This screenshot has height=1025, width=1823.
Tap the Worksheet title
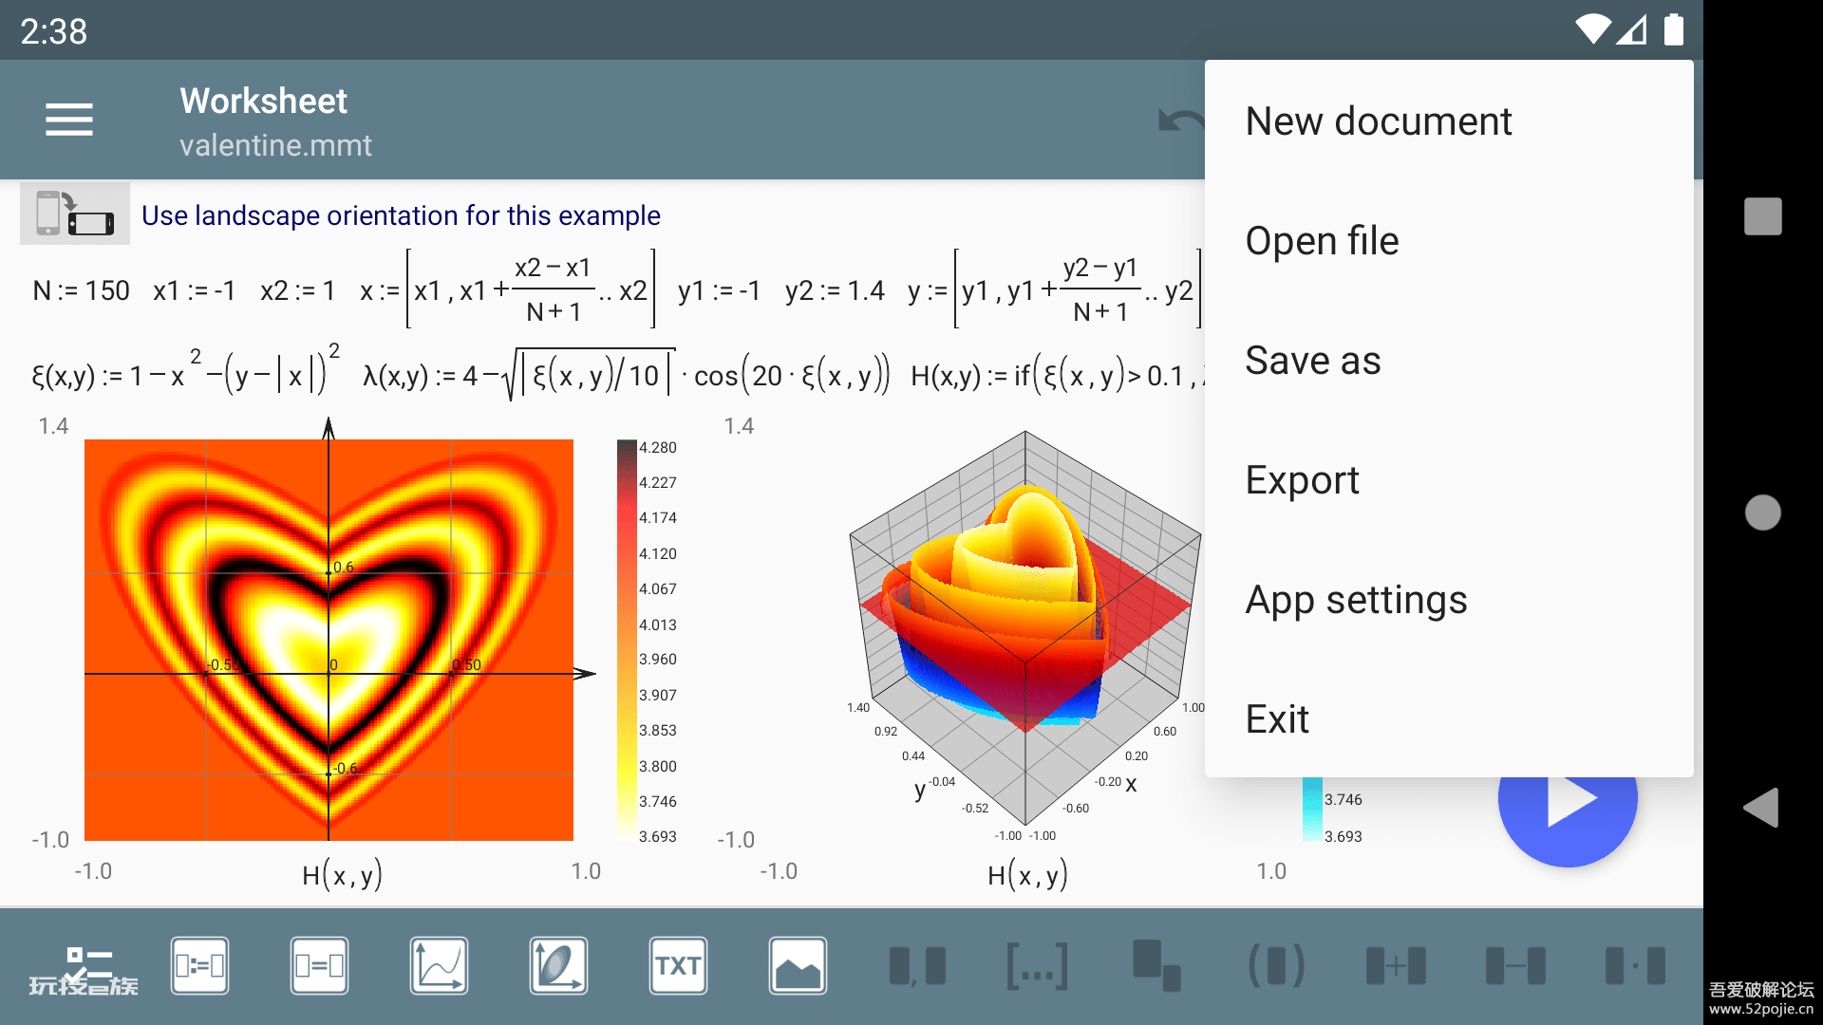tap(264, 101)
